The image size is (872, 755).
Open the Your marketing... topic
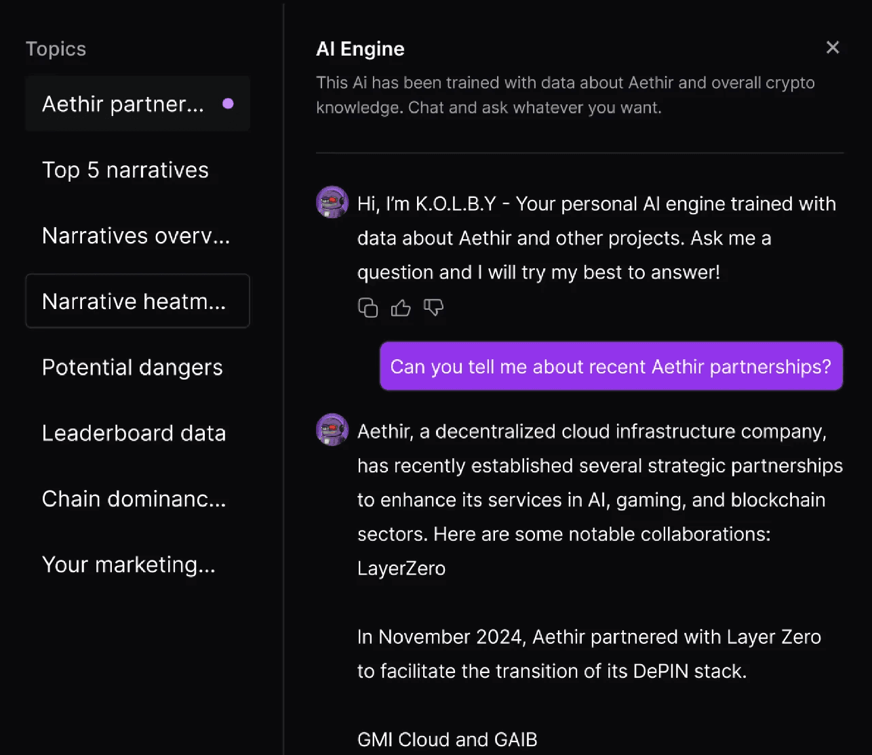pyautogui.click(x=138, y=564)
